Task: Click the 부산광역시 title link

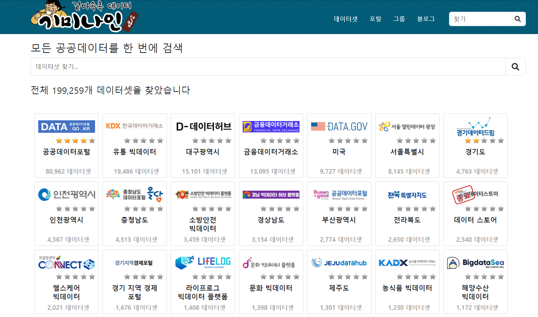Action: coord(339,220)
